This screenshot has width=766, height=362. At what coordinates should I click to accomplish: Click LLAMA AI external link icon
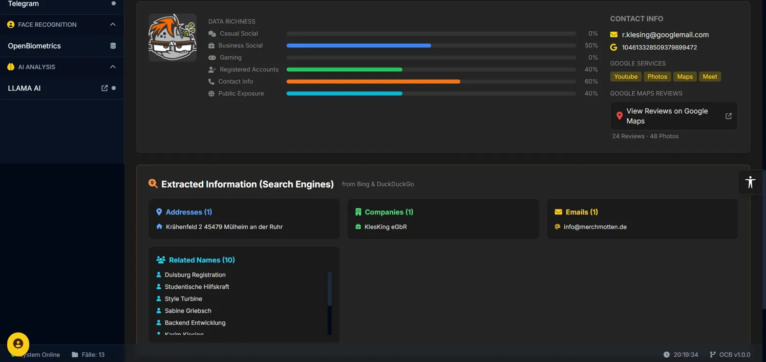pos(104,88)
